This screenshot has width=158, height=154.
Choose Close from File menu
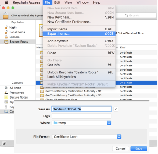tap(79, 53)
